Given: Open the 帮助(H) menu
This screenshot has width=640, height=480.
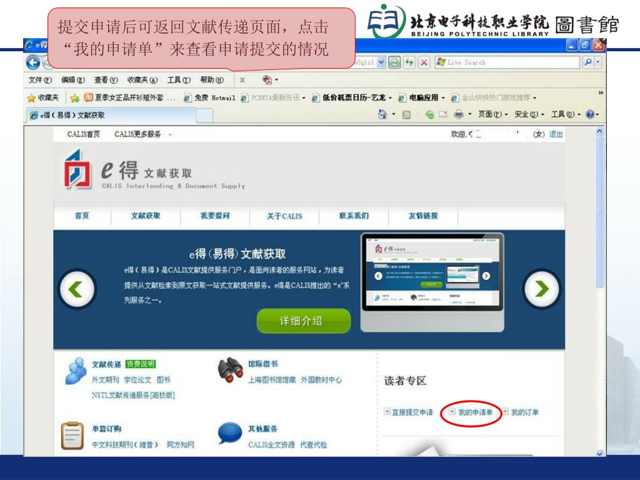Looking at the screenshot, I should point(212,80).
